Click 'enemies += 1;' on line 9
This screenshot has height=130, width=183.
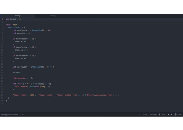tap(22, 42)
